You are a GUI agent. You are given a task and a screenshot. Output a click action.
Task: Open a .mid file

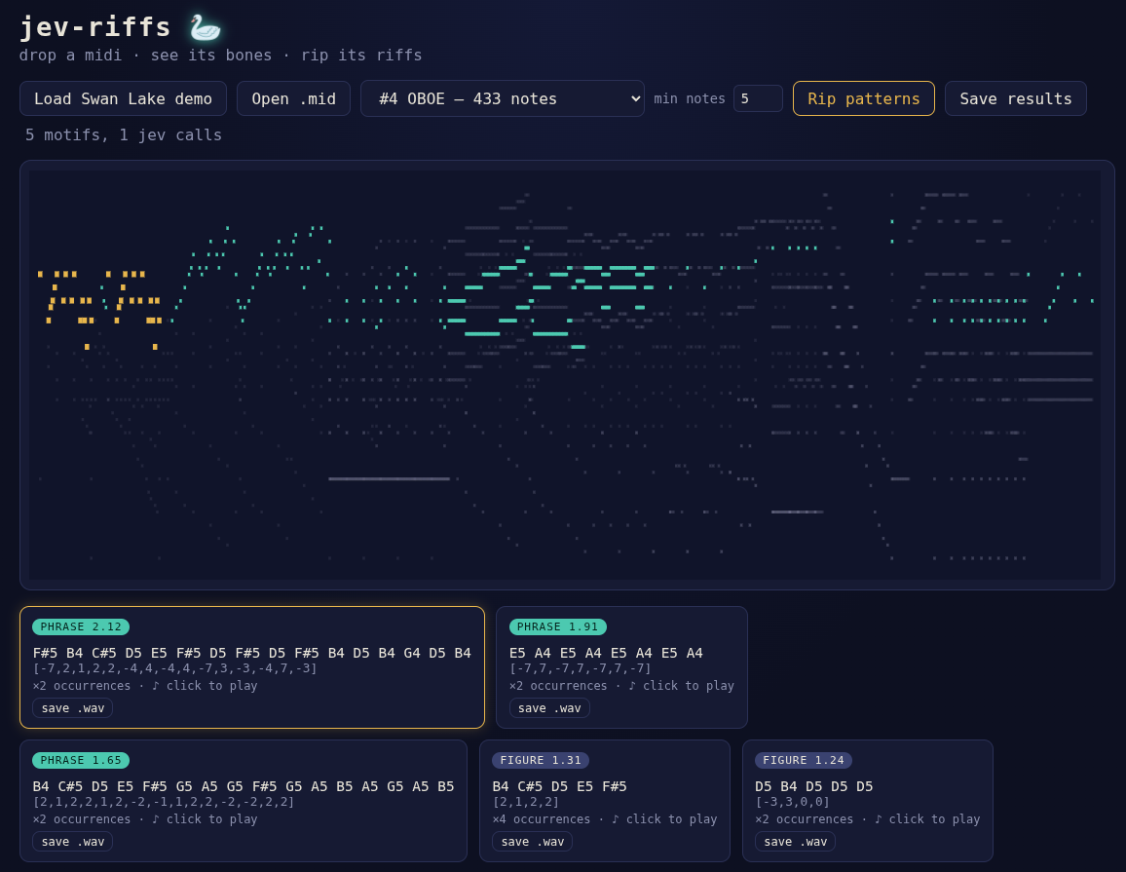pos(294,98)
